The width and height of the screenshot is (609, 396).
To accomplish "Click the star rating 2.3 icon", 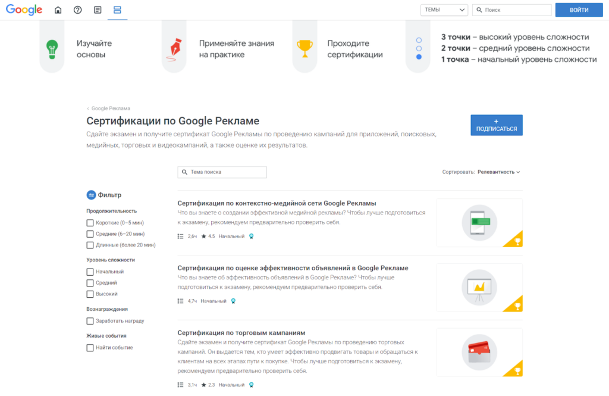I will click(x=203, y=385).
